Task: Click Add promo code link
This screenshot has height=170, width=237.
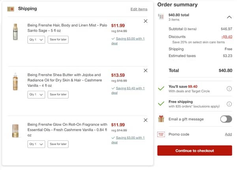Action: (228, 135)
